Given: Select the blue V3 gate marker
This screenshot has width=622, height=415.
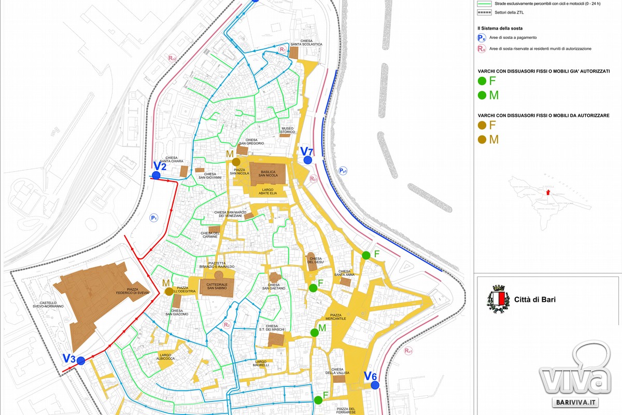Looking at the screenshot, I should 81,361.
